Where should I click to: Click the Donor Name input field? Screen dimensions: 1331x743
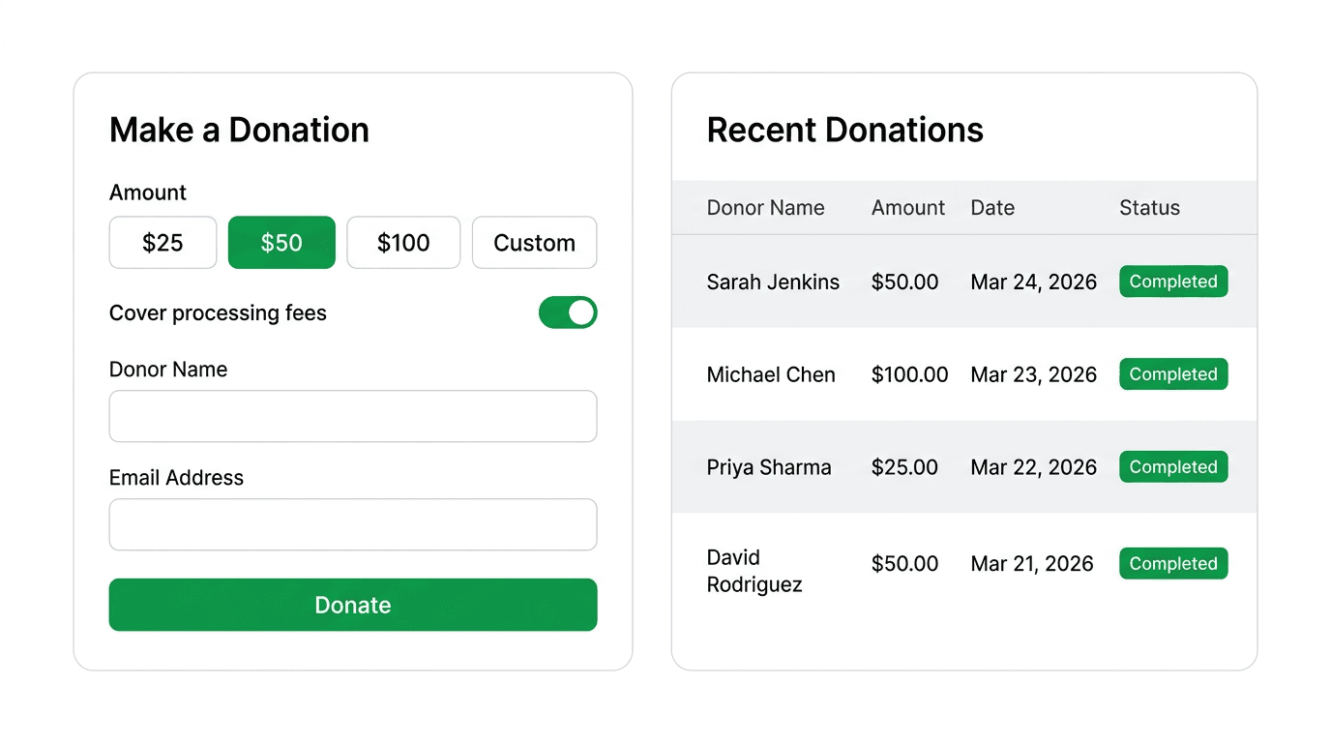tap(352, 416)
